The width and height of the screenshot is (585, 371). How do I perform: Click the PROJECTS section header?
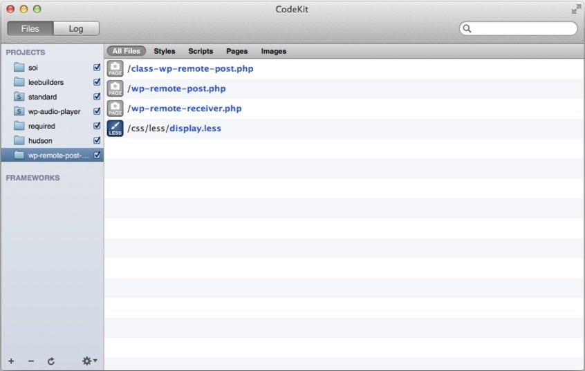(x=26, y=53)
